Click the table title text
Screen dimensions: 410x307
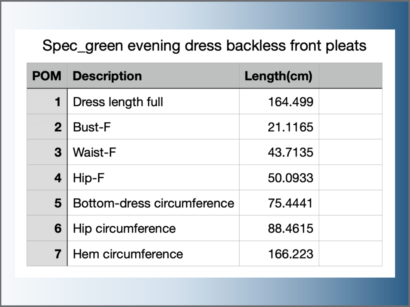[x=204, y=46]
